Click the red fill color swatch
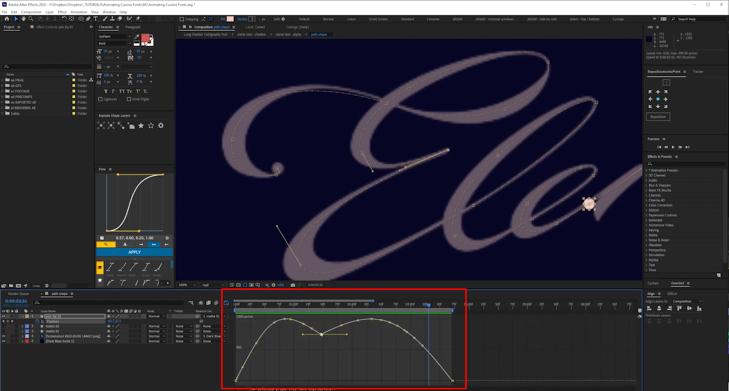The height and width of the screenshot is (391, 729). [146, 38]
